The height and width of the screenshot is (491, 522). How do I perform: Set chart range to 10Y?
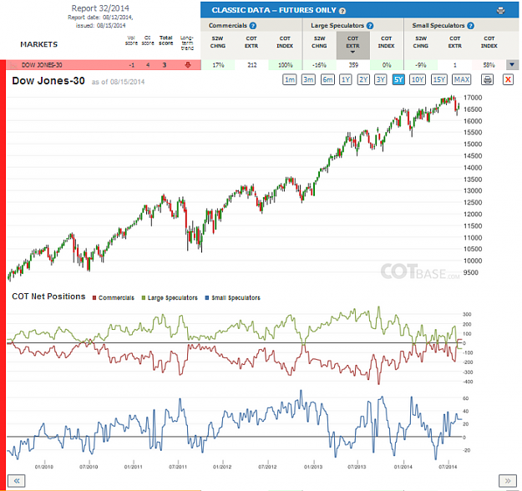click(418, 79)
